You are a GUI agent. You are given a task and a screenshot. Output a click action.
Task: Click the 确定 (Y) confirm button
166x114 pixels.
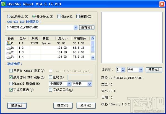pyautogui.click(x=63, y=105)
